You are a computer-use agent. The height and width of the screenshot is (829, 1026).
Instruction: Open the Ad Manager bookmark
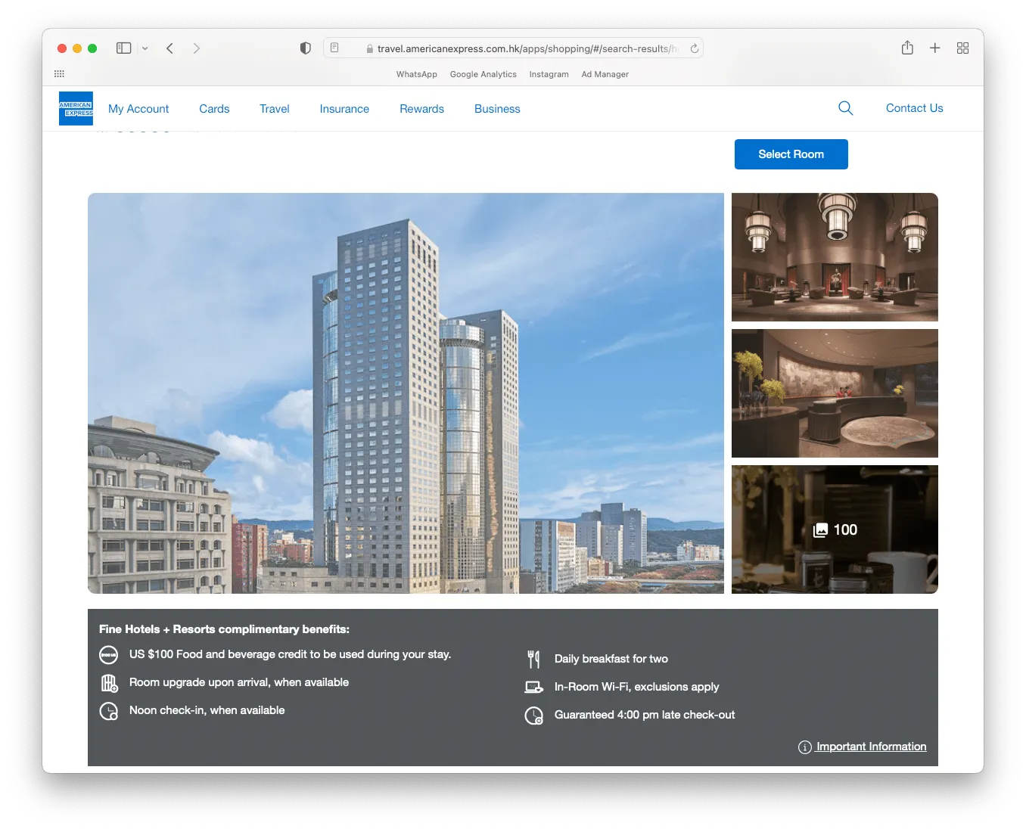[605, 74]
